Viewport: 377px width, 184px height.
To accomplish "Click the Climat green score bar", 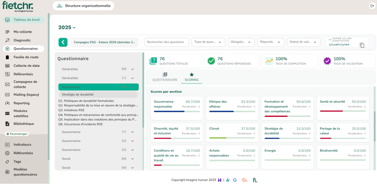I will (x=232, y=138).
